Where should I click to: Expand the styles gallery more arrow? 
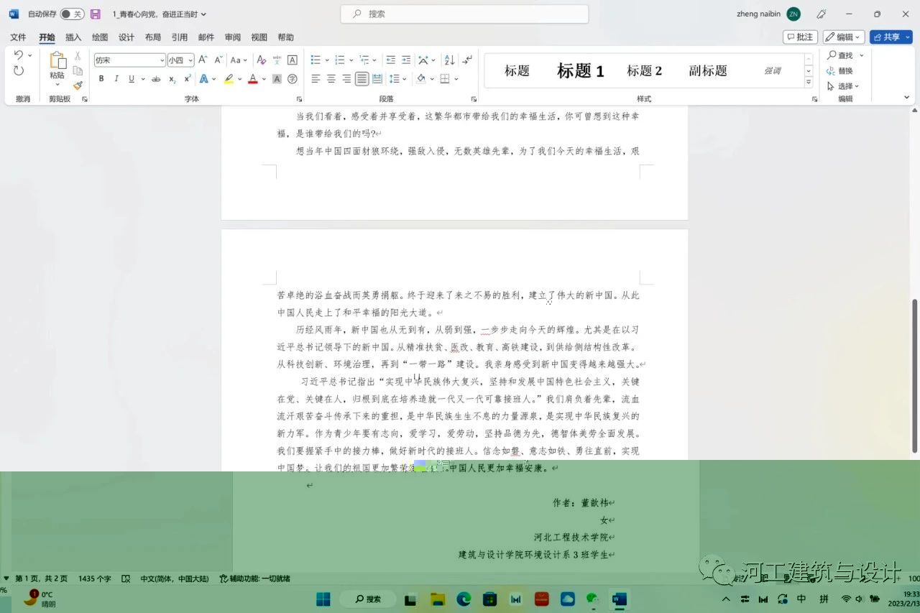pos(809,83)
